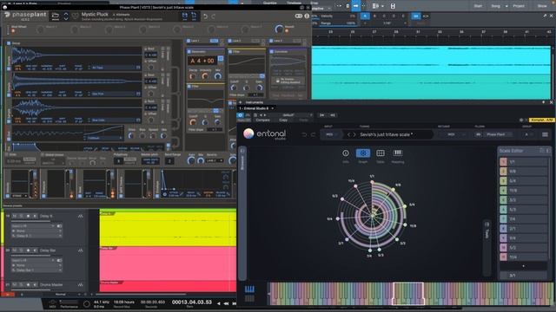This screenshot has height=312, width=556.
Task: Select 5/3 row in Scale Editor
Action: click(523, 210)
